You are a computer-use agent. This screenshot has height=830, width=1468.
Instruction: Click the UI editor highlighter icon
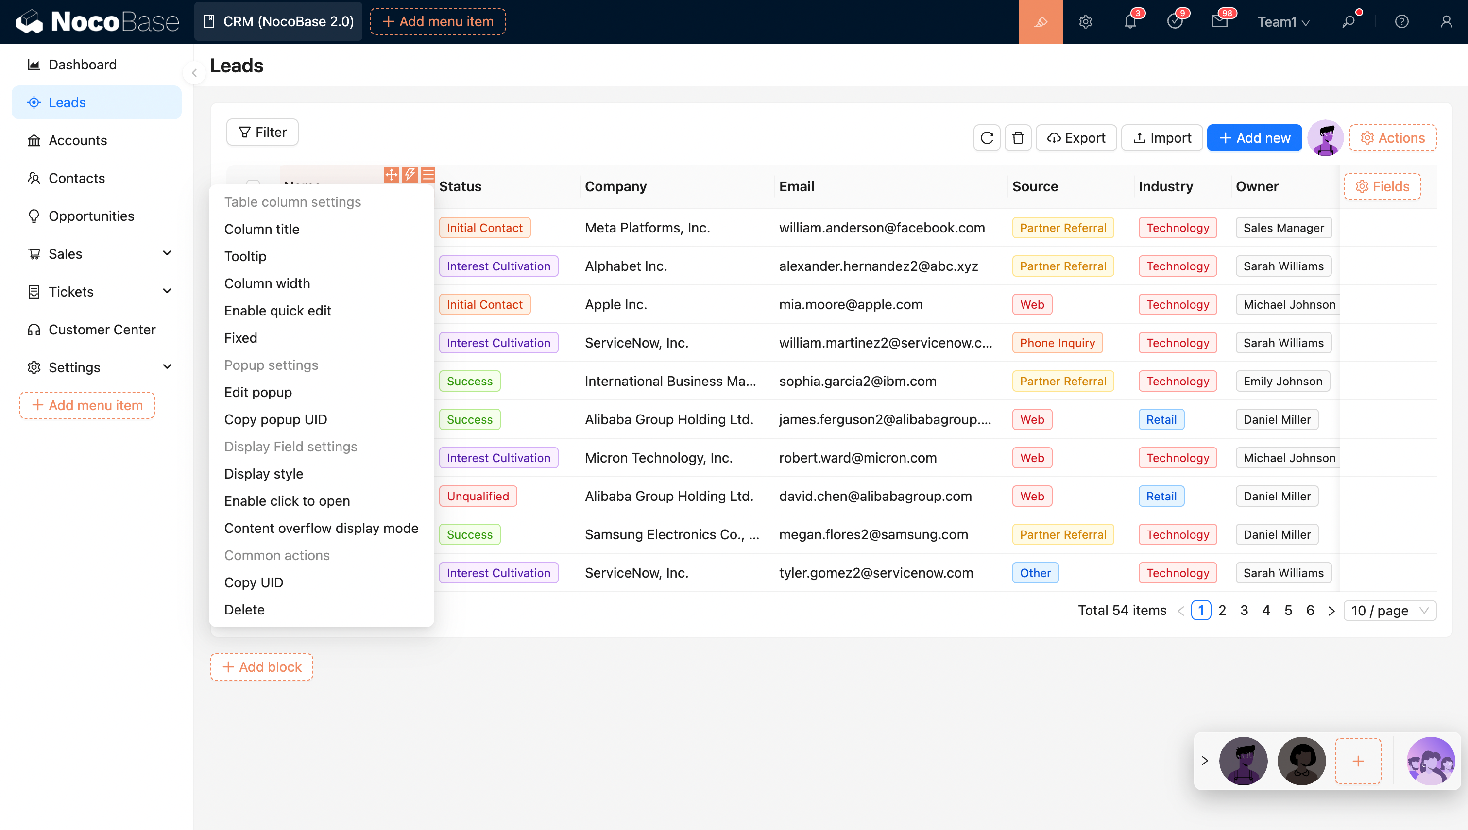click(1040, 22)
